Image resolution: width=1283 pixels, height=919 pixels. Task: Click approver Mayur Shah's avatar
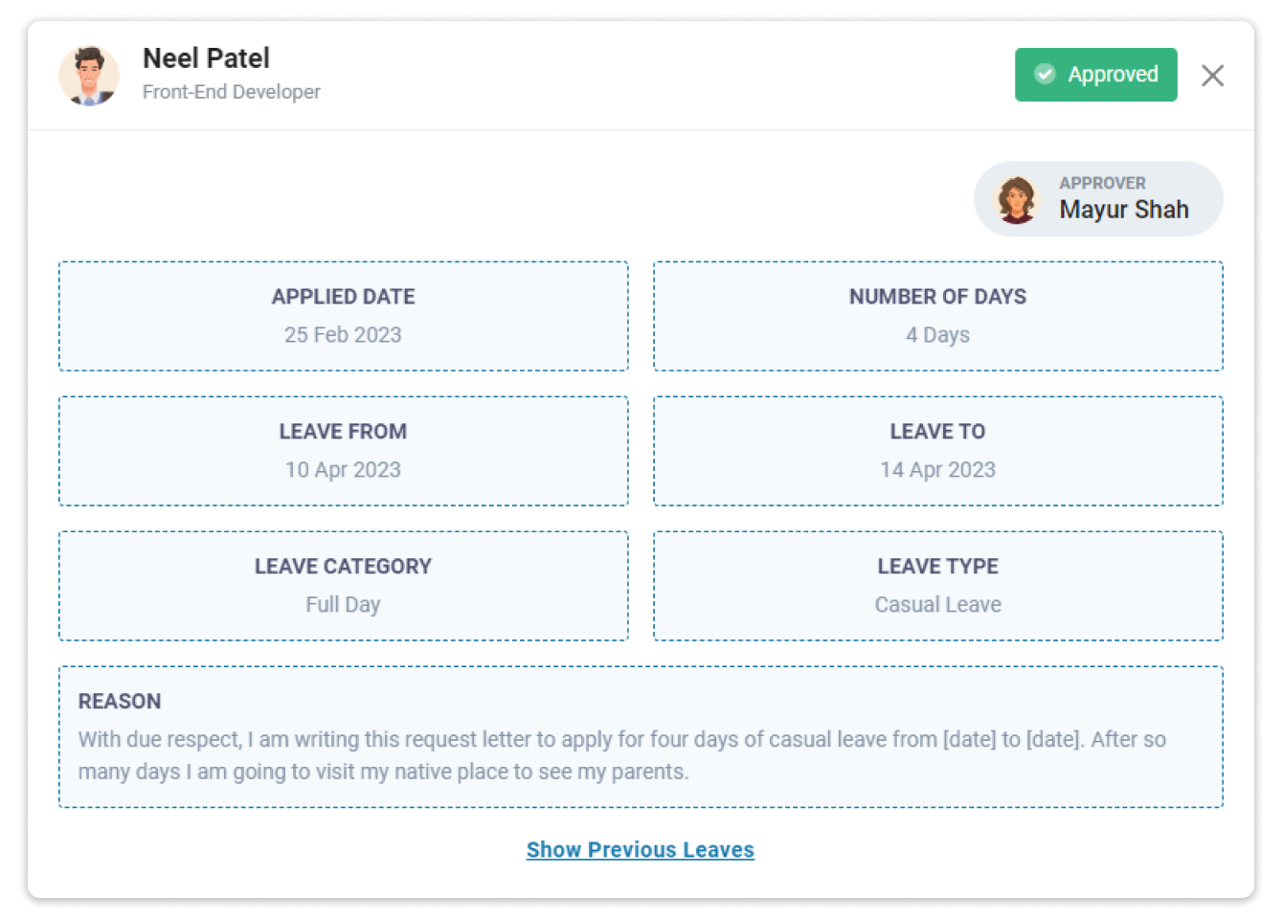pos(1016,199)
